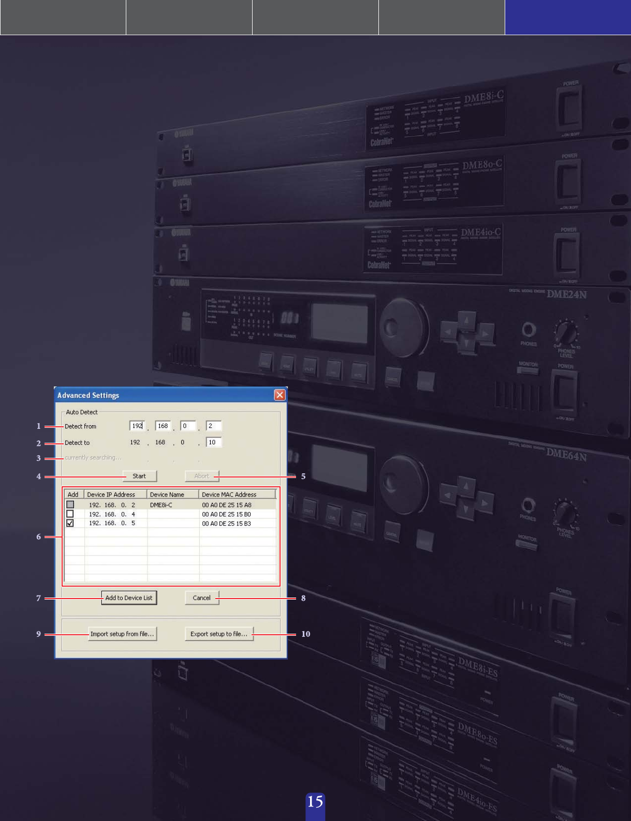Start the auto detect search
The width and height of the screenshot is (631, 821).
(140, 476)
